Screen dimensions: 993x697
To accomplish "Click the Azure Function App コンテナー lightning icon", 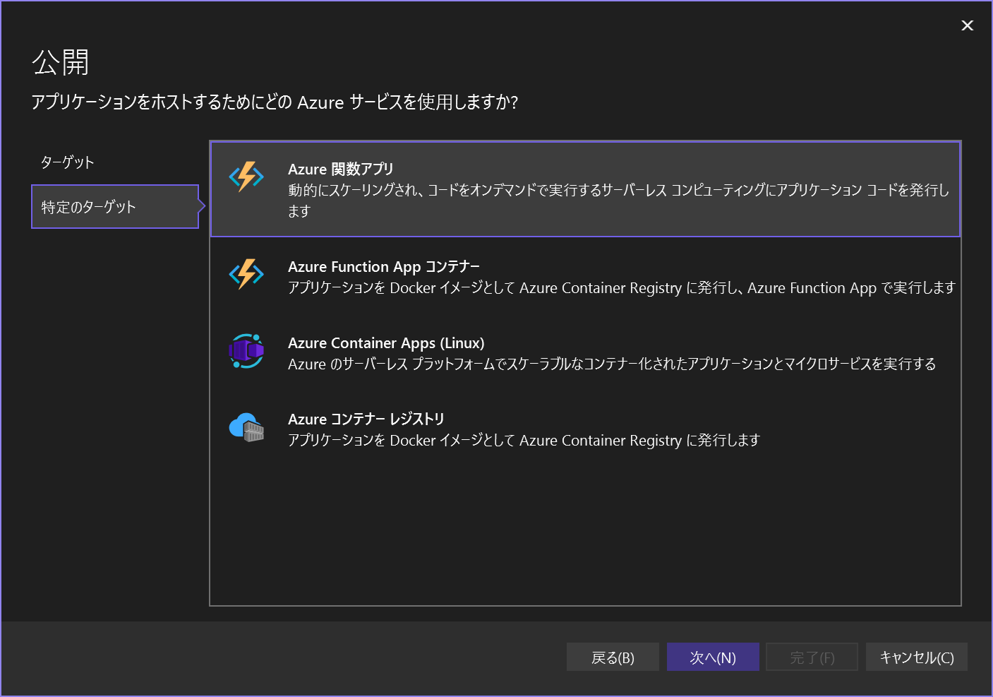I will 246,274.
